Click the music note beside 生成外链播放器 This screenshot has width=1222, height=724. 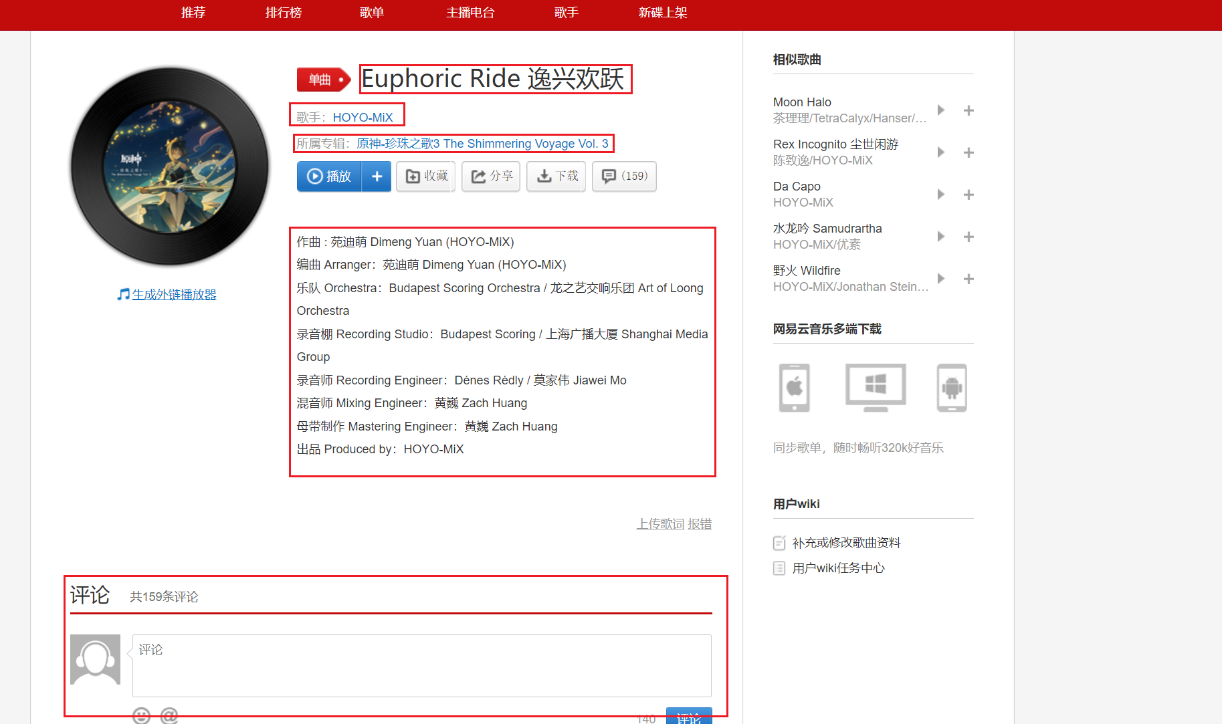point(123,294)
